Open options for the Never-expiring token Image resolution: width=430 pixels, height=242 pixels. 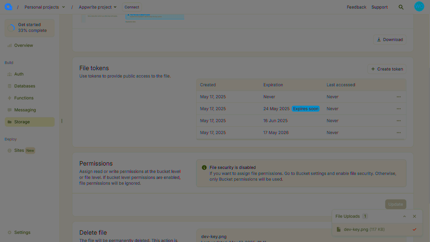pyautogui.click(x=398, y=97)
